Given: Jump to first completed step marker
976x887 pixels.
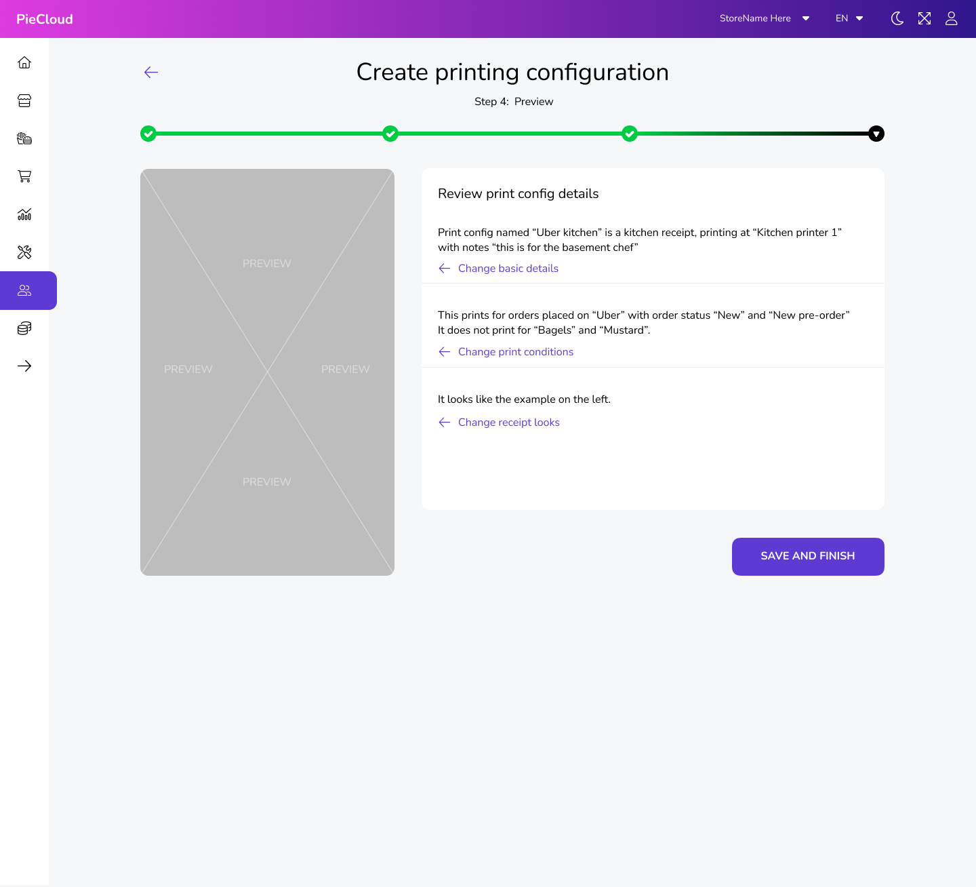Looking at the screenshot, I should (148, 134).
